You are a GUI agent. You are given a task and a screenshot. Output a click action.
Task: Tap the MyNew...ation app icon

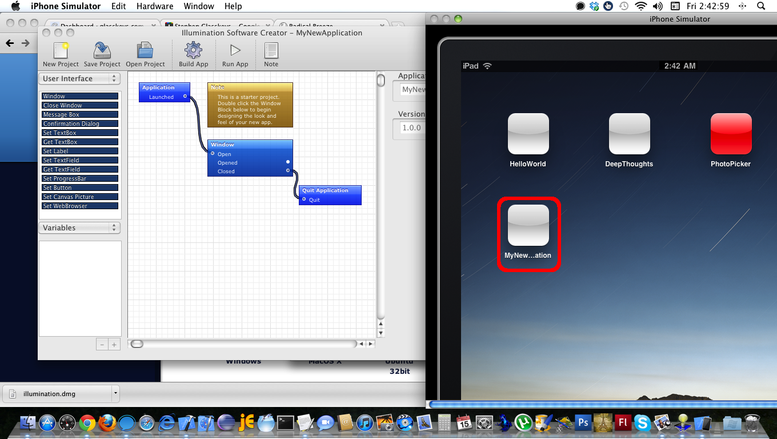point(528,225)
